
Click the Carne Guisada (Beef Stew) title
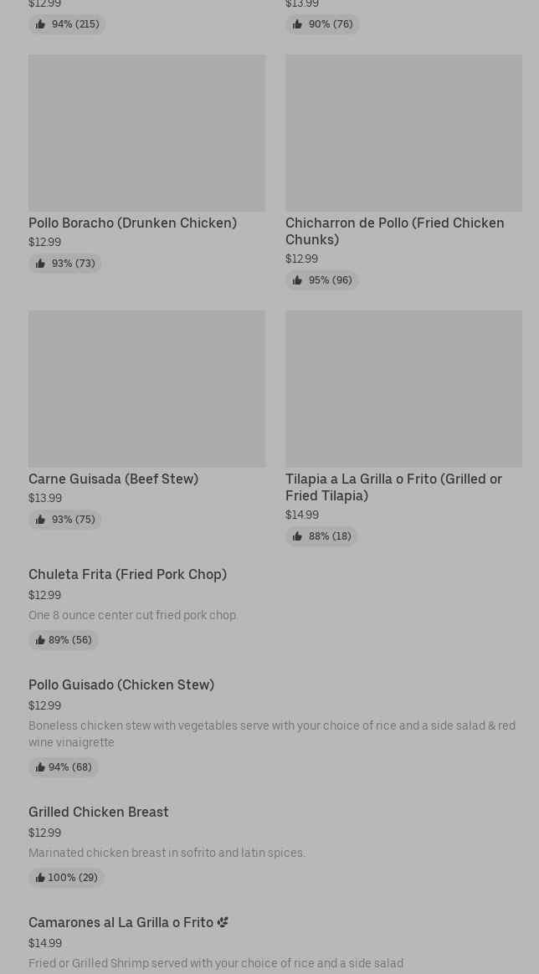coord(114,479)
